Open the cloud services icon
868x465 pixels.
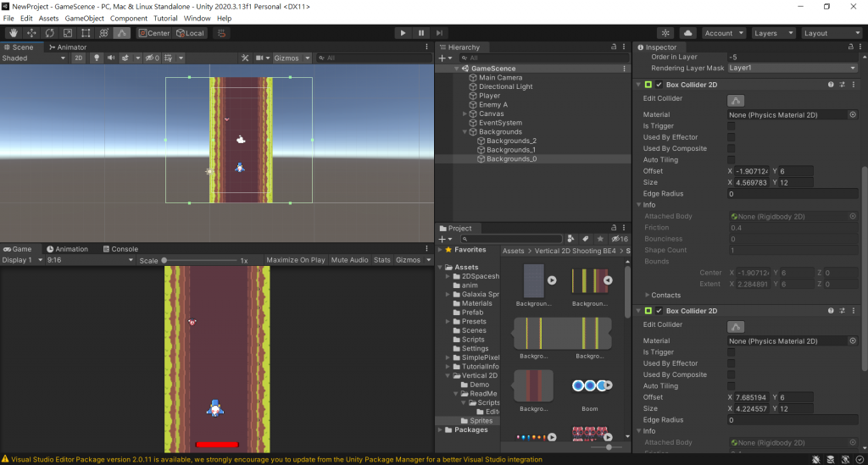pyautogui.click(x=687, y=33)
